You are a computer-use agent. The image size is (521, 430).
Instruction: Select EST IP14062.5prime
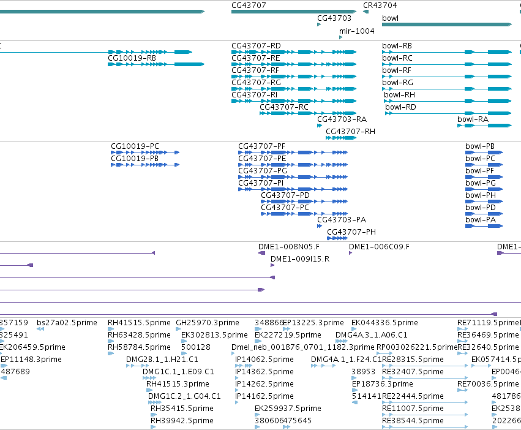point(244,366)
